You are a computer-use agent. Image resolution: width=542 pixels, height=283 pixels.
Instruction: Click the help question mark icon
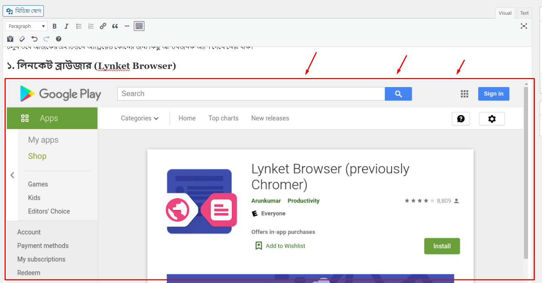[461, 119]
